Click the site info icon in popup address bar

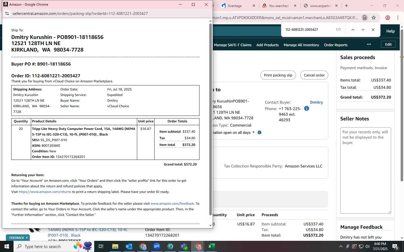tap(7, 13)
